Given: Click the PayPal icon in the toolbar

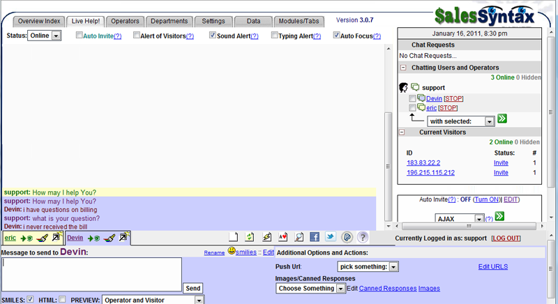Looking at the screenshot, I should point(347,237).
